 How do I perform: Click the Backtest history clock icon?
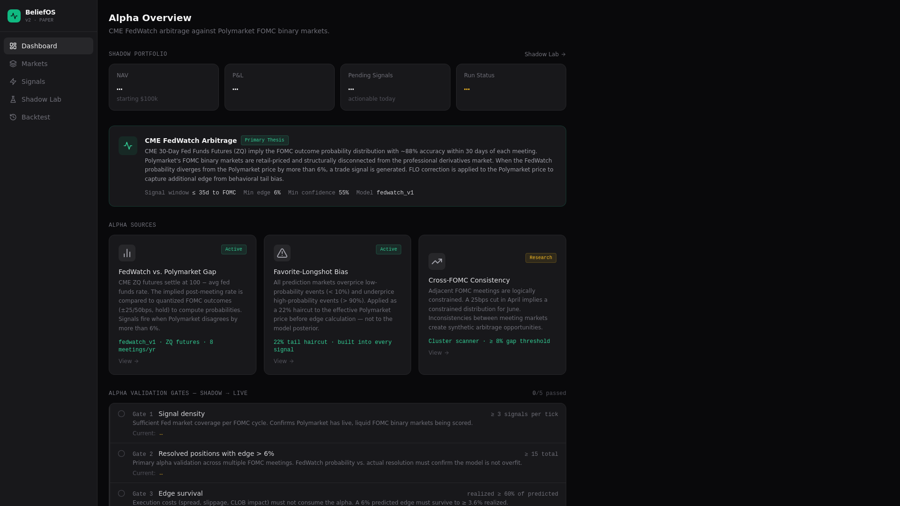tap(13, 117)
